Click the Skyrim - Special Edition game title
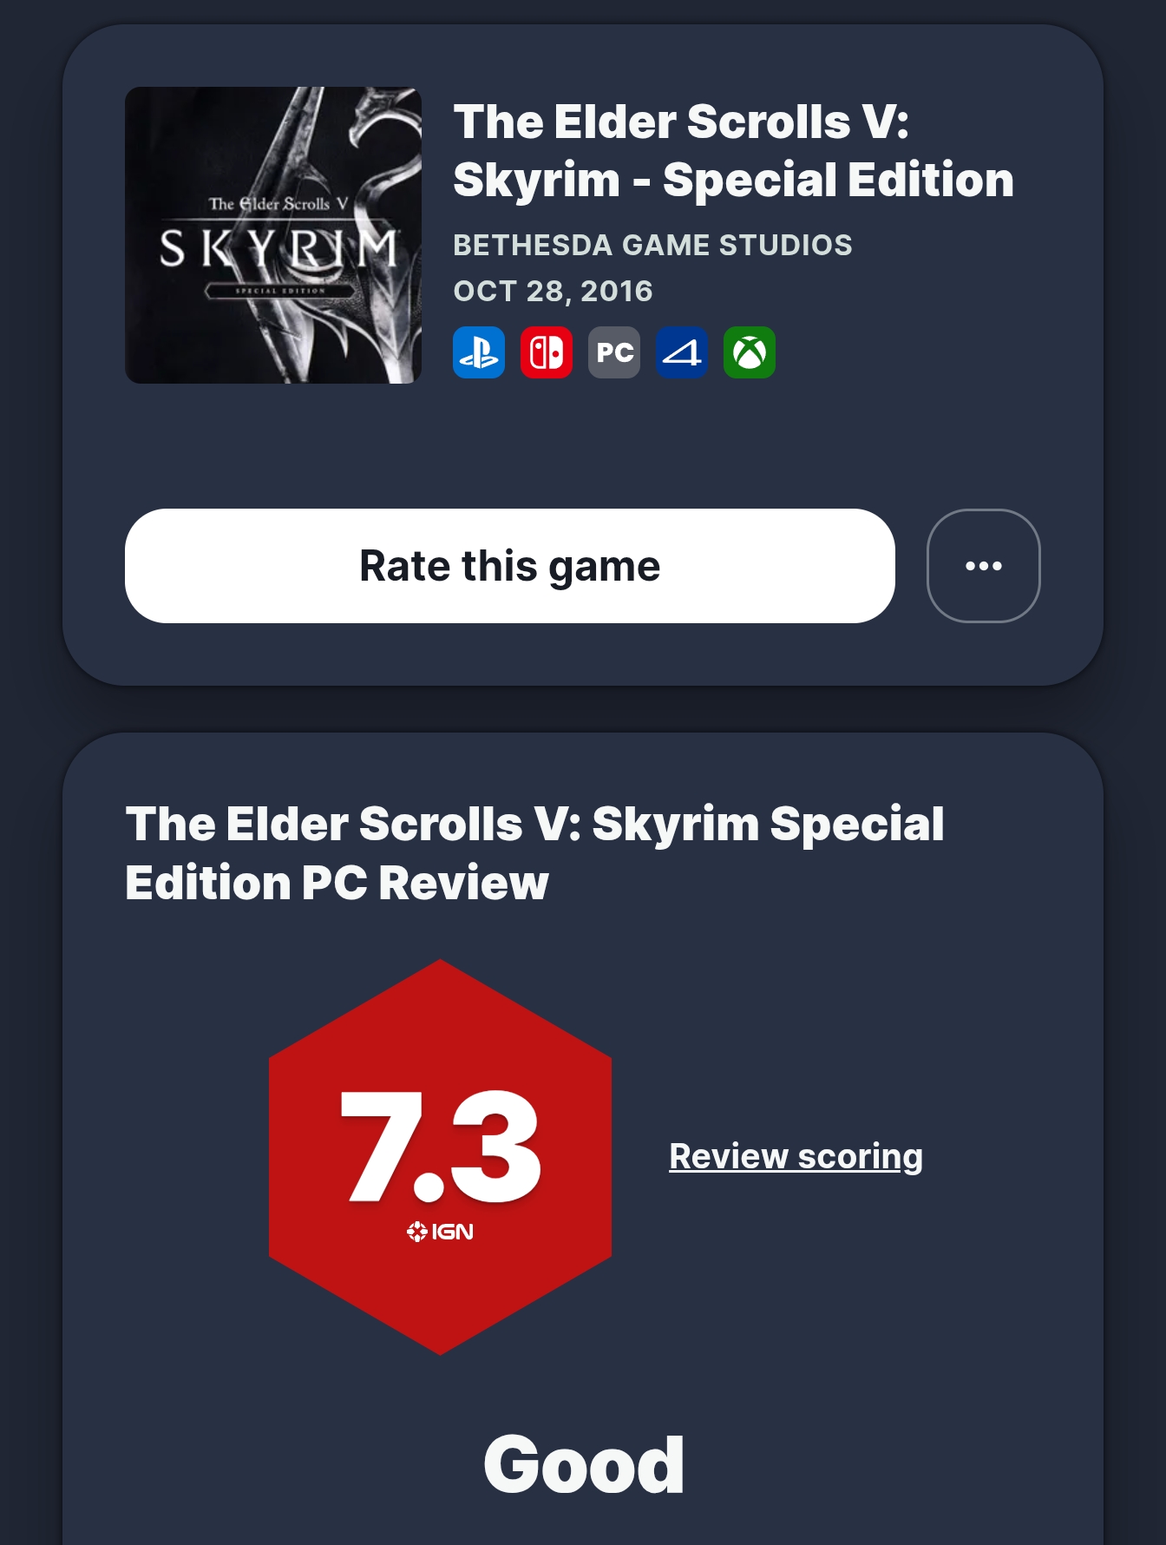The height and width of the screenshot is (1545, 1166). tap(733, 151)
